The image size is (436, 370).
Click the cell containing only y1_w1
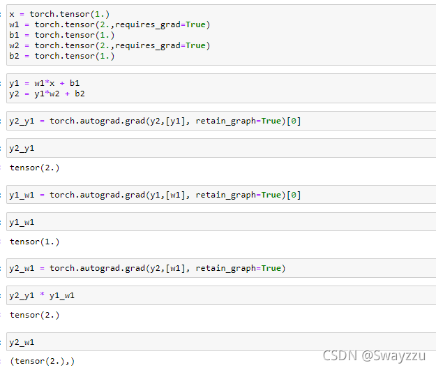[x=22, y=222]
